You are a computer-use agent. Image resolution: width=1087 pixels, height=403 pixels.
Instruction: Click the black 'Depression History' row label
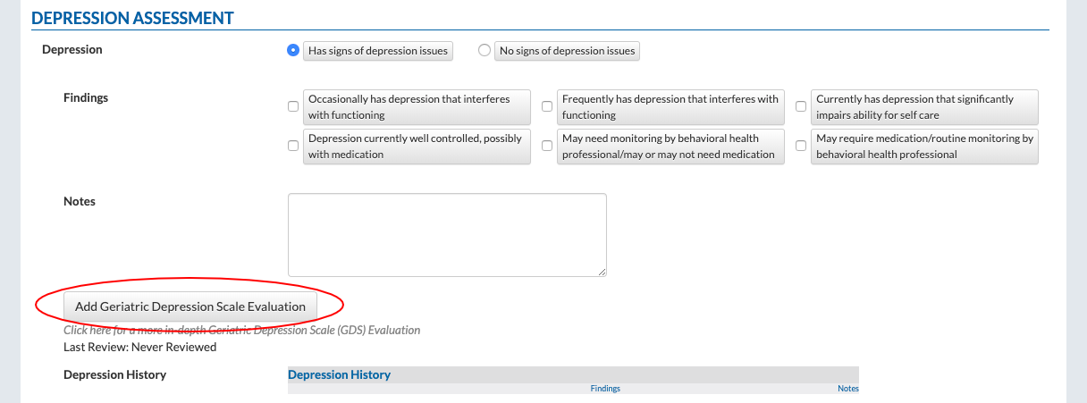click(114, 375)
